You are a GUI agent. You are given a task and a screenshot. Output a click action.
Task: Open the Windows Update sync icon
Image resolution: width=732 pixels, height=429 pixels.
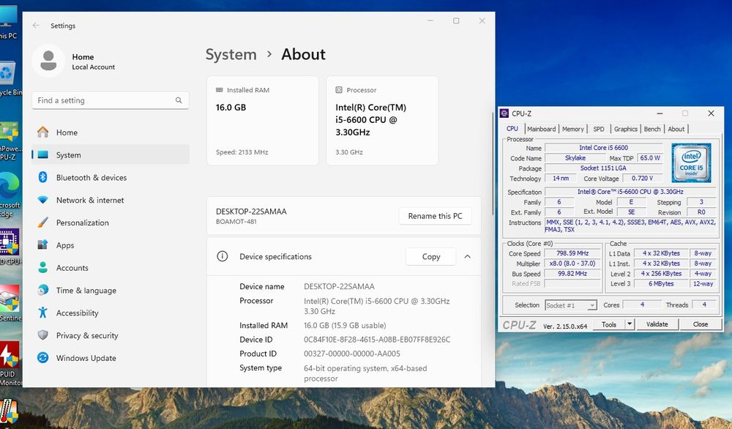[43, 357]
